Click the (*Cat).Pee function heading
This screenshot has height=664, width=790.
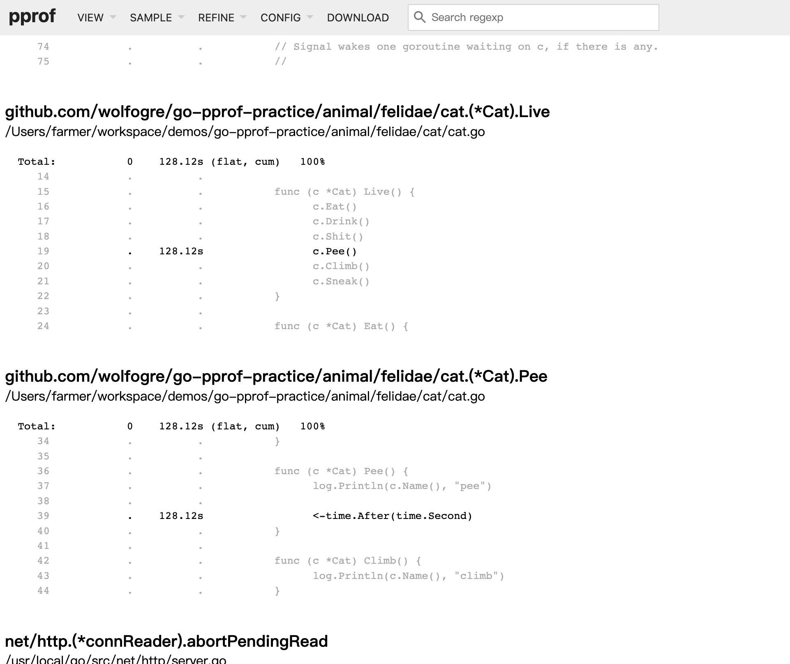coord(276,376)
